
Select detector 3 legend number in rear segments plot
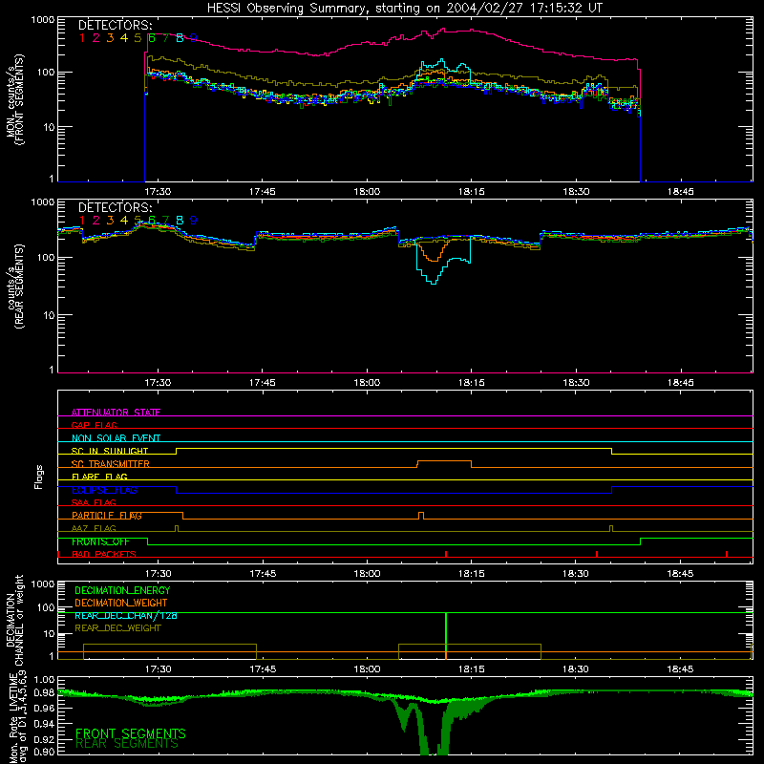pyautogui.click(x=110, y=221)
